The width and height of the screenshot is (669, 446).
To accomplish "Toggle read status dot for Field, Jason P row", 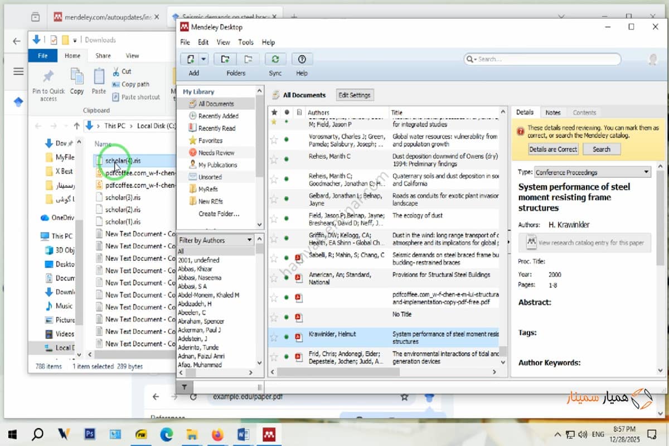I will click(287, 219).
